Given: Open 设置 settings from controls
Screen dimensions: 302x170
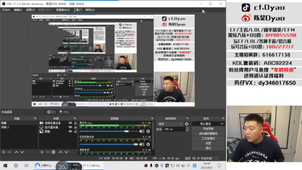Looking at the screenshot, I should click(208, 143).
